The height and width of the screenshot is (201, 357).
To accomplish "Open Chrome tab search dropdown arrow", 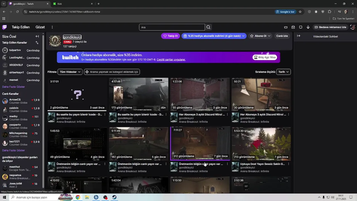I will 4,4.
